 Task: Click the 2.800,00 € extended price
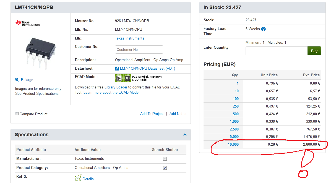[x=311, y=144]
